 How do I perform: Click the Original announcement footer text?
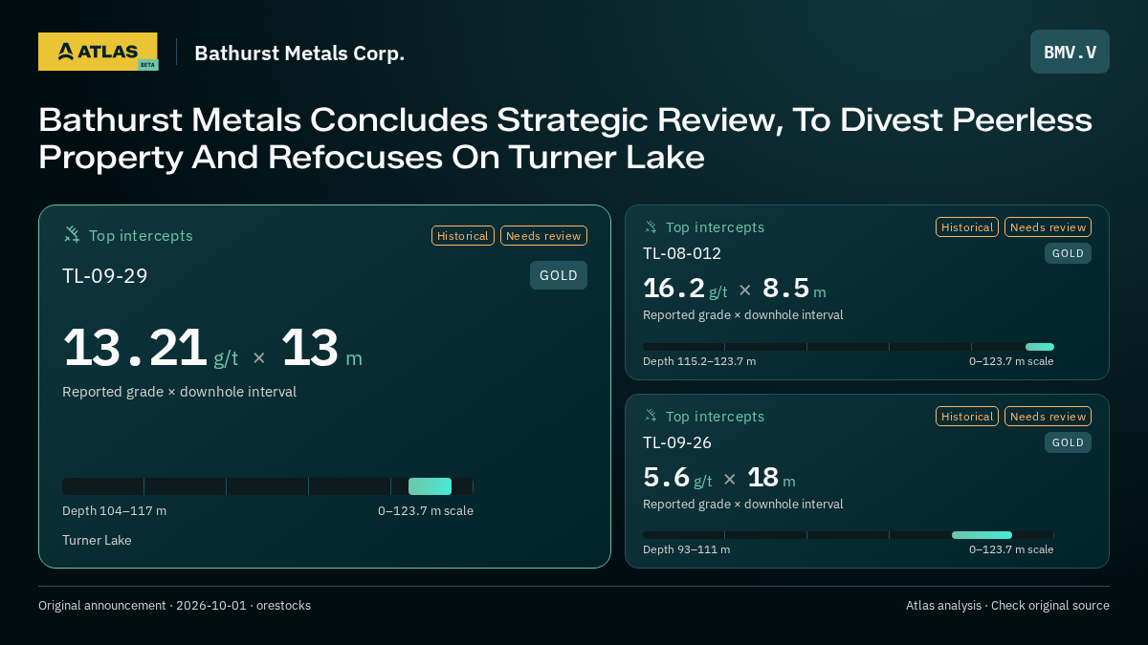click(x=174, y=606)
